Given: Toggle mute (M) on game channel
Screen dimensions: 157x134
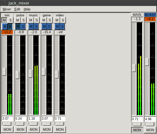Looking at the screenshot, I should (44, 20).
